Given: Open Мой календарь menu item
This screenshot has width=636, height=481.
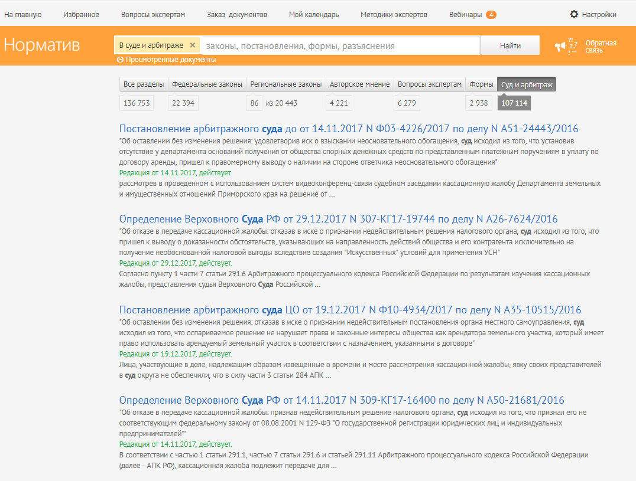Looking at the screenshot, I should tap(314, 15).
